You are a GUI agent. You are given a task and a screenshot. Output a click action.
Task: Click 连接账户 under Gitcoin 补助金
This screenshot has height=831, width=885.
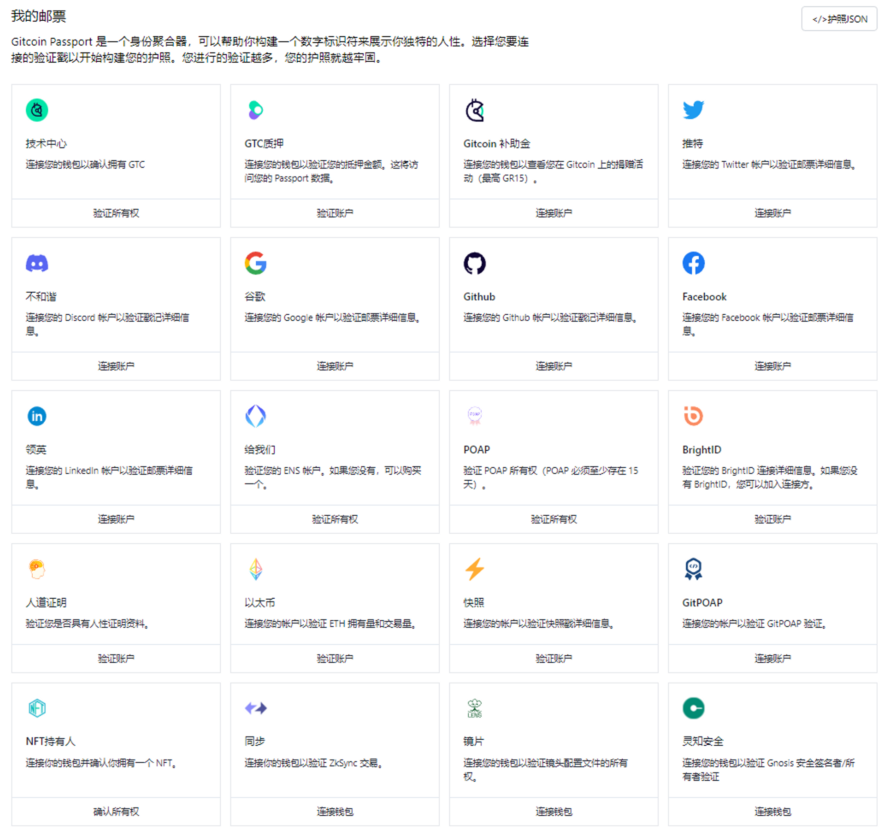(554, 213)
